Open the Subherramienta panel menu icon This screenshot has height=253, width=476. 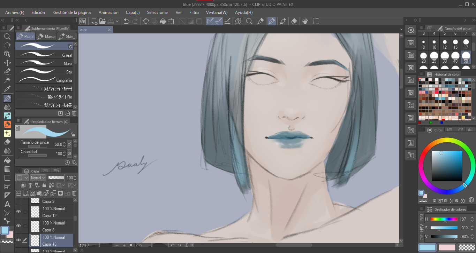18,28
